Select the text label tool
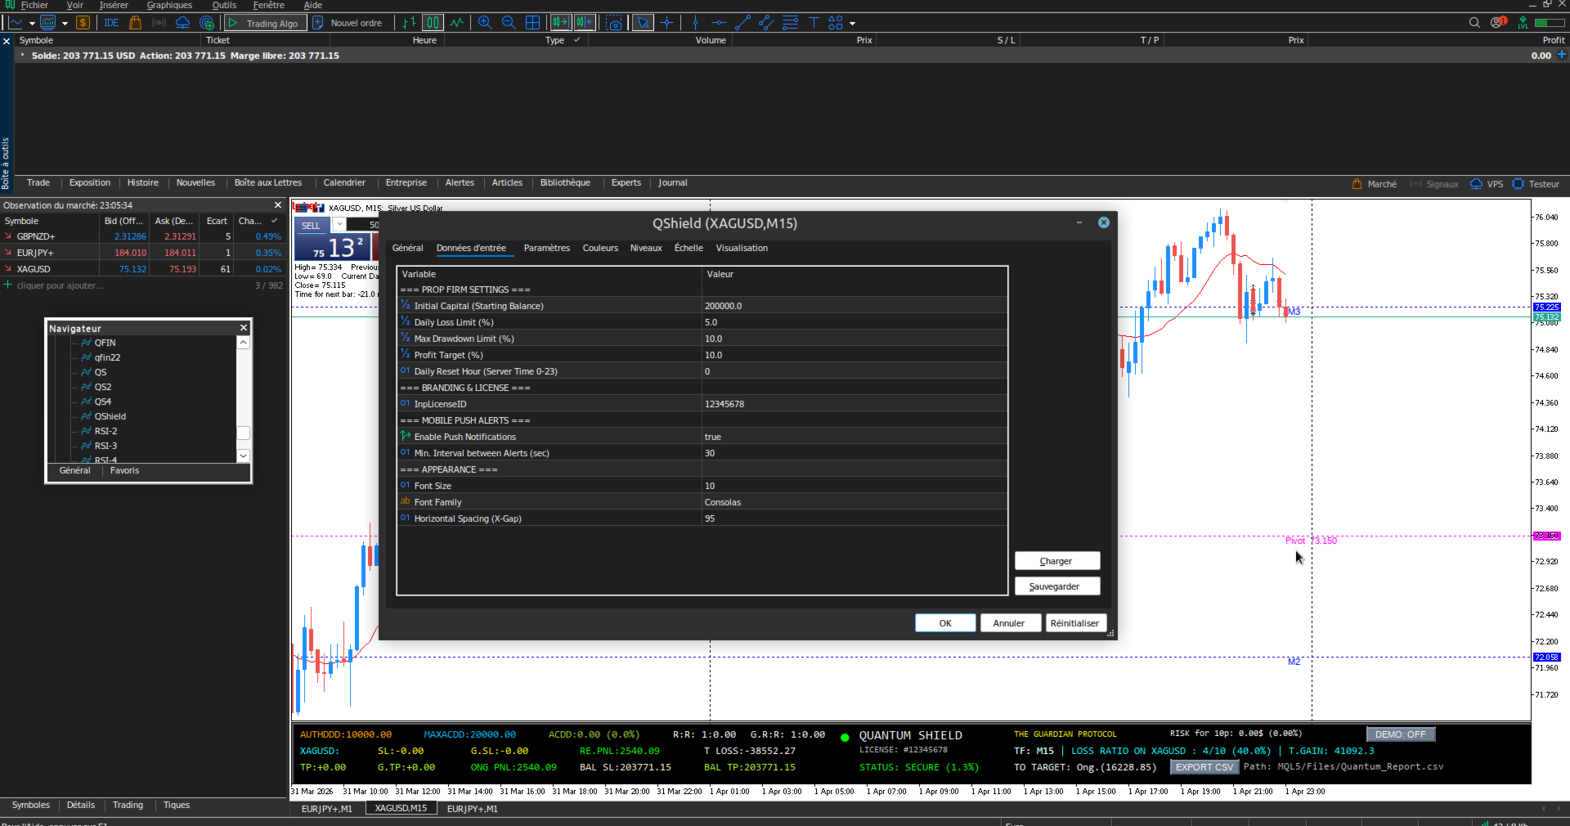Viewport: 1570px width, 826px height. click(x=814, y=23)
